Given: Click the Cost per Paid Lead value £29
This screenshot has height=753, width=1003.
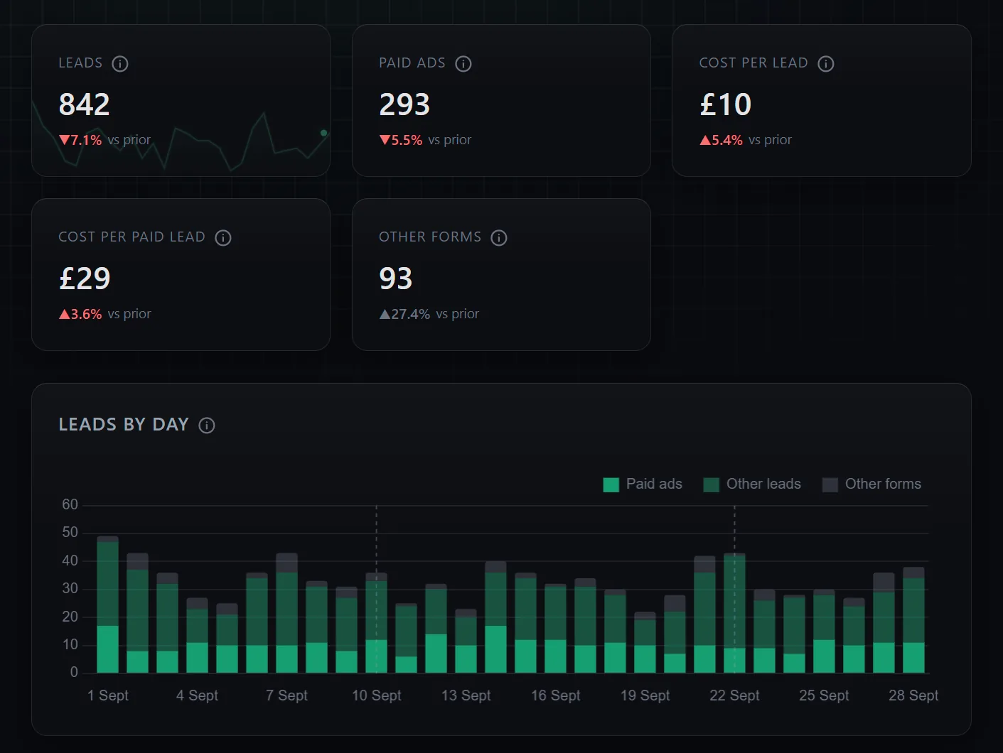Looking at the screenshot, I should coord(85,278).
